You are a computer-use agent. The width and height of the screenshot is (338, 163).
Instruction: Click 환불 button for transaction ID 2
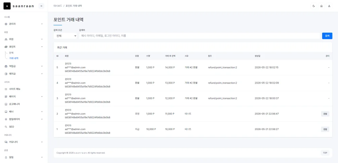pos(325,114)
